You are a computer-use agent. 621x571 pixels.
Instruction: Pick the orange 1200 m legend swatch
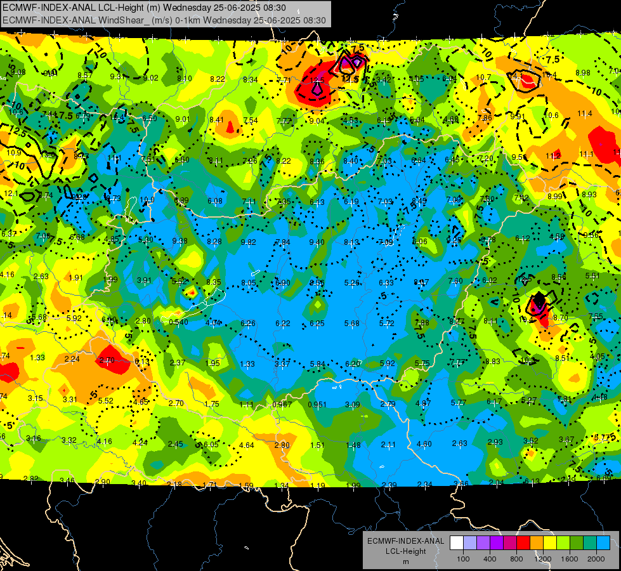537,543
